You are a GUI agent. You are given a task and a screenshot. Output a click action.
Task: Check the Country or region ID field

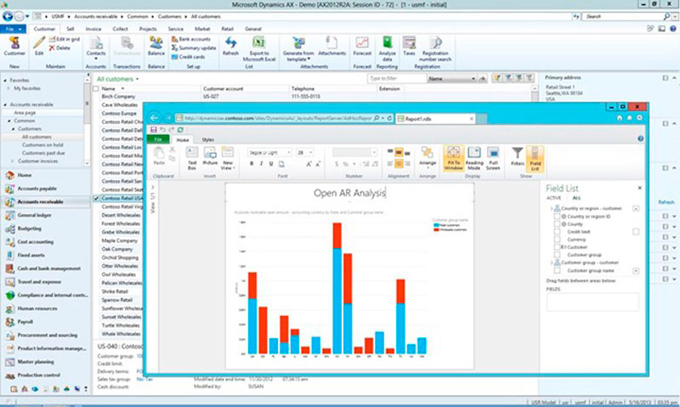point(558,217)
